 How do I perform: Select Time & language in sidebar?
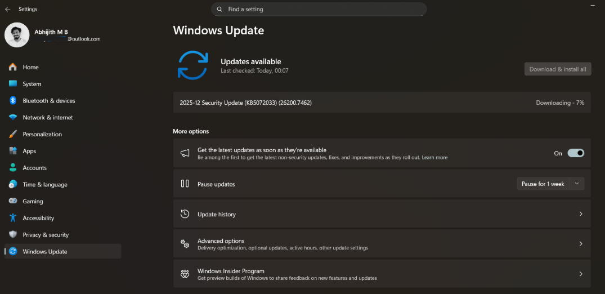coord(44,185)
